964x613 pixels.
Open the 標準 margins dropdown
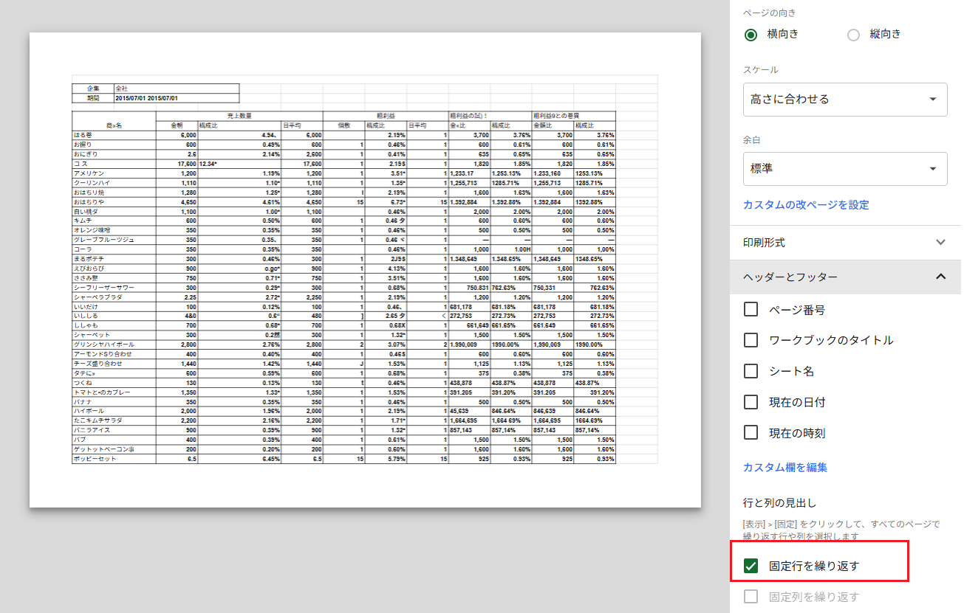[845, 168]
